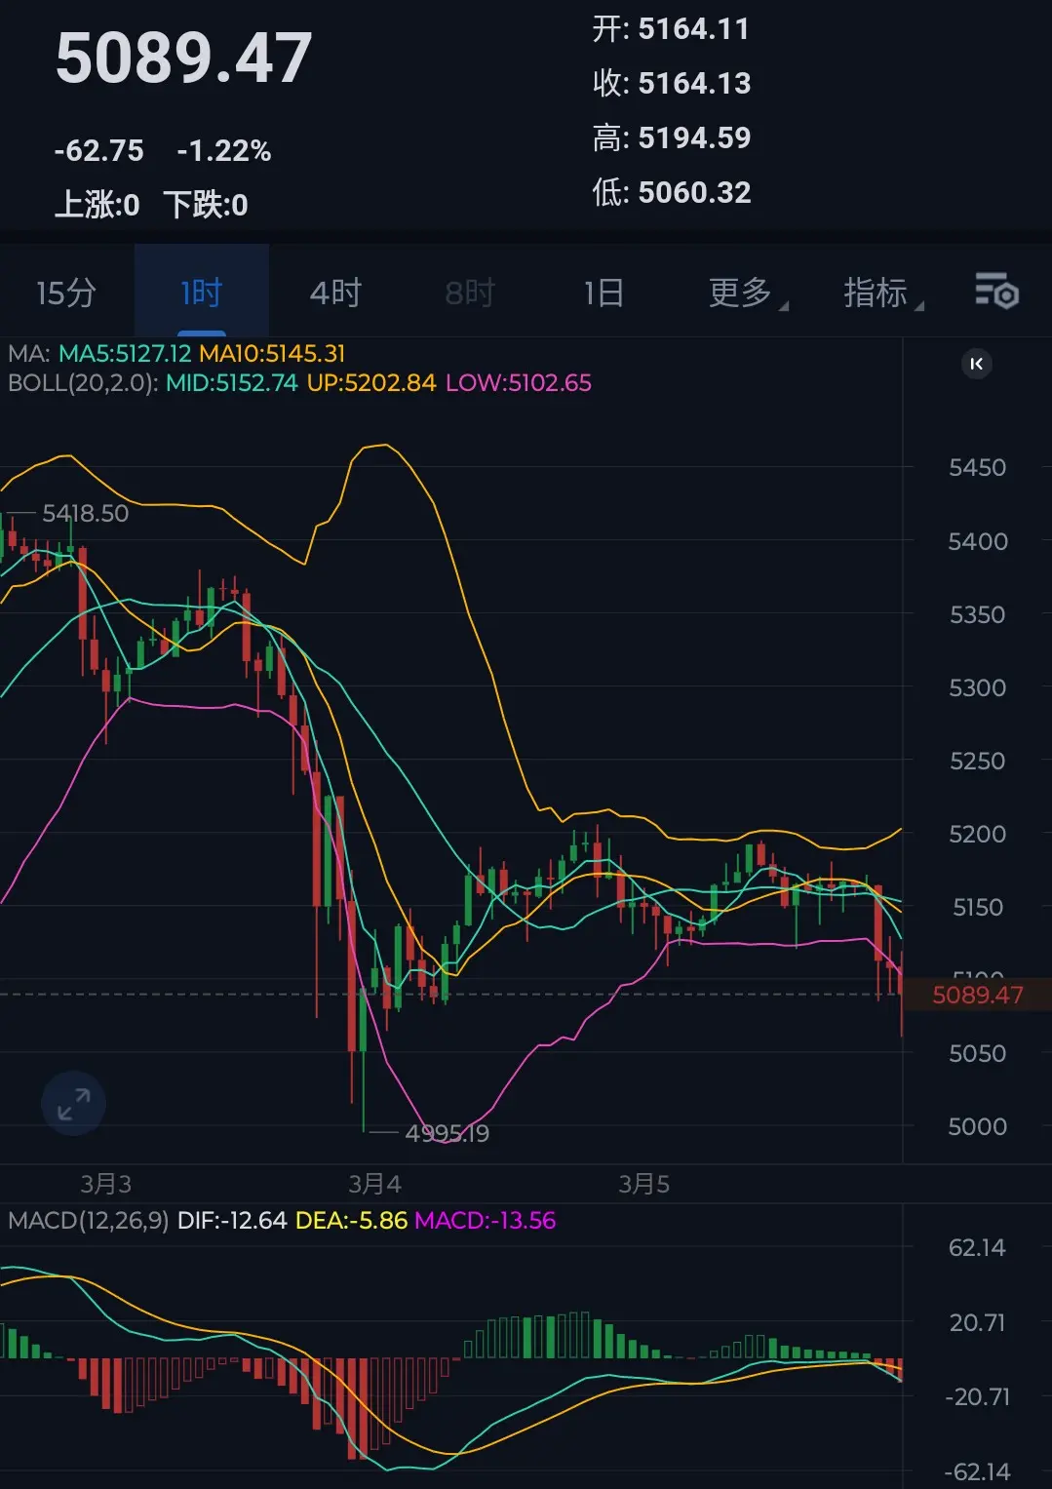The image size is (1052, 1489).
Task: Collapse the price axis with arrow icon
Action: pyautogui.click(x=977, y=364)
